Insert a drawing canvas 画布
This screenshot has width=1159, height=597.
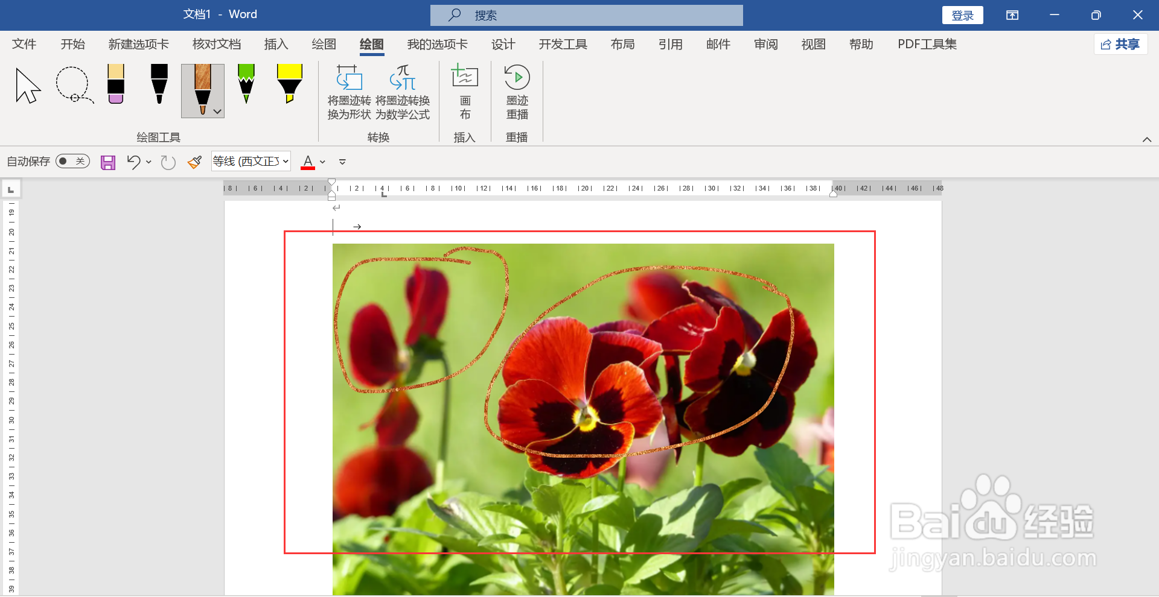tap(465, 93)
